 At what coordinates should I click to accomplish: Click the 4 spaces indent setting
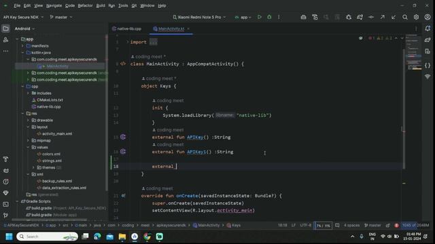[351, 226]
